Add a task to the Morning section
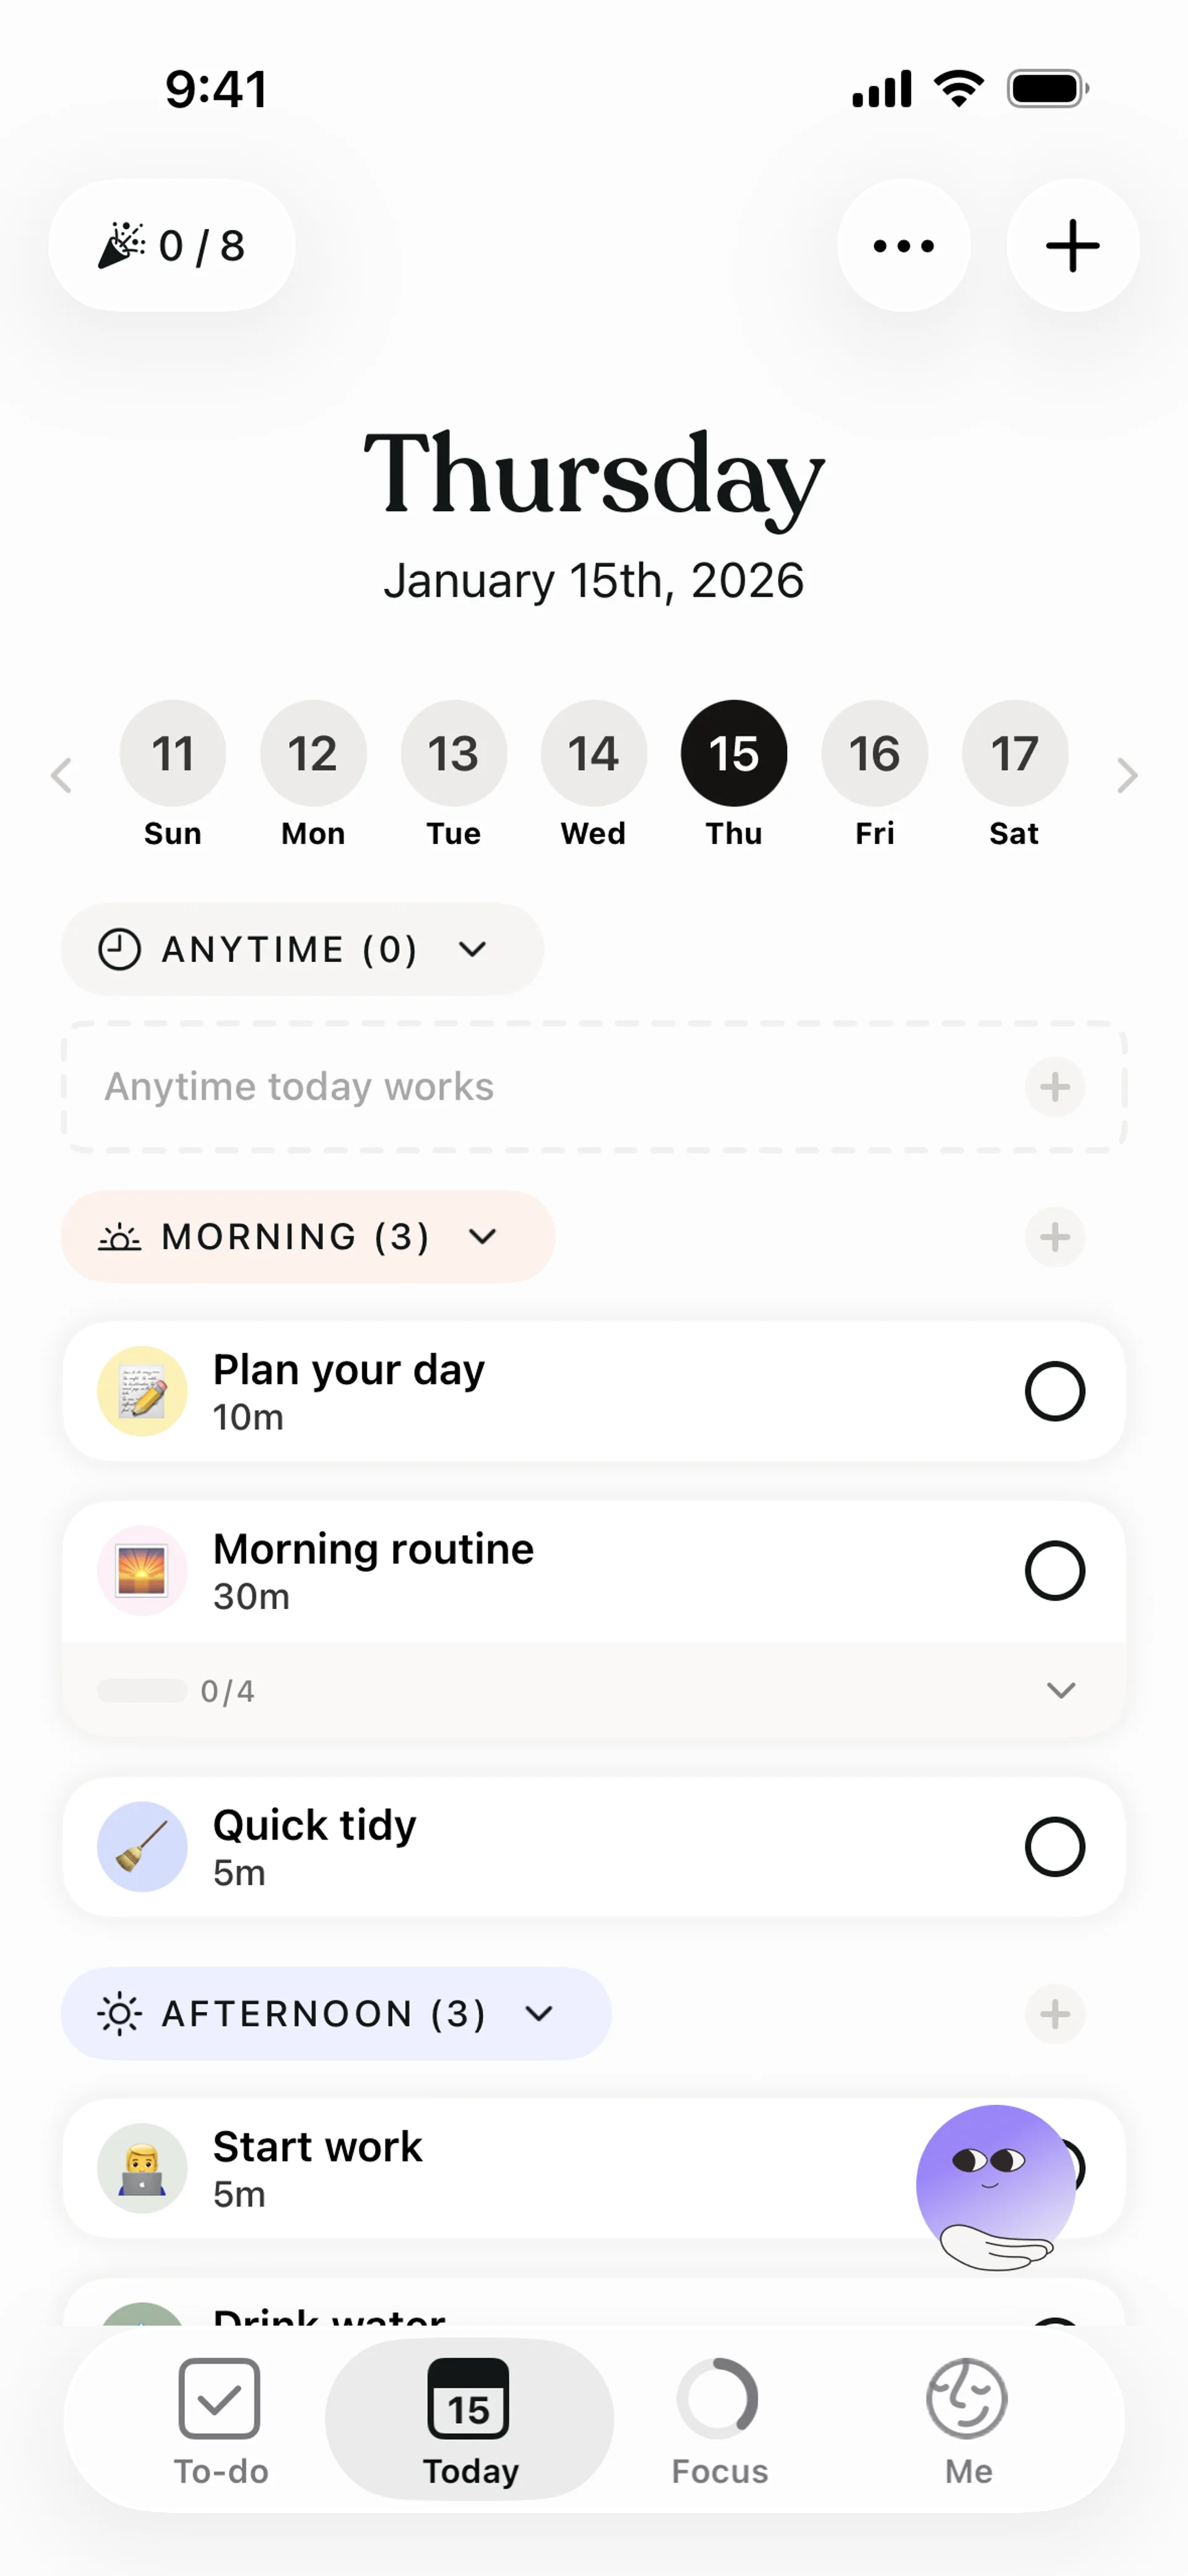The image size is (1188, 2576). tap(1054, 1237)
